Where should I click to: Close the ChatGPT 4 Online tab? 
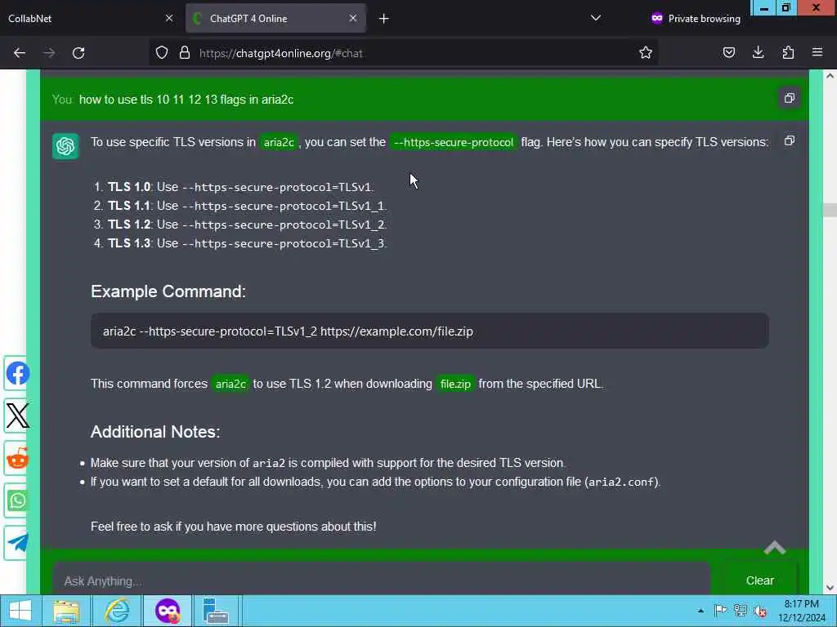353,18
